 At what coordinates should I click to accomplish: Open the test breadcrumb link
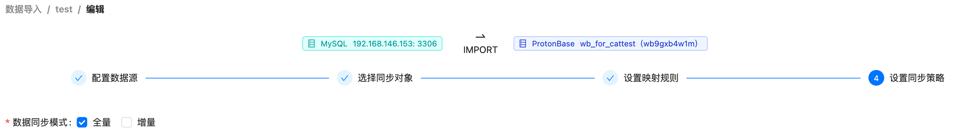click(64, 9)
